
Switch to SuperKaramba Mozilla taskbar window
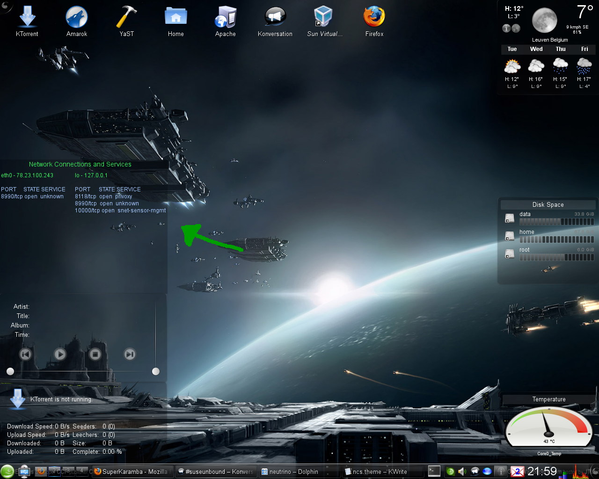[133, 472]
